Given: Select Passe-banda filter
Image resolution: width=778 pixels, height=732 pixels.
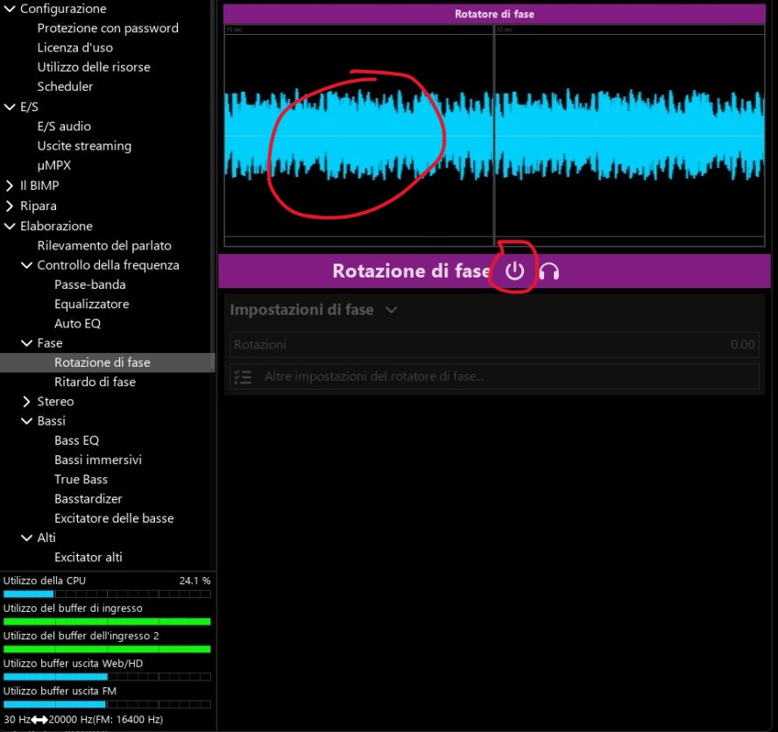Looking at the screenshot, I should 90,285.
